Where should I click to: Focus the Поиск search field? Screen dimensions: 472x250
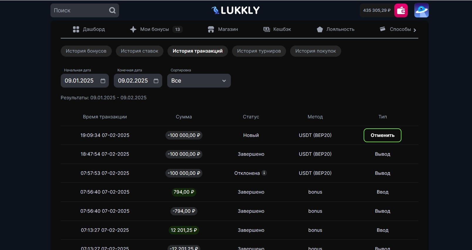pyautogui.click(x=79, y=11)
